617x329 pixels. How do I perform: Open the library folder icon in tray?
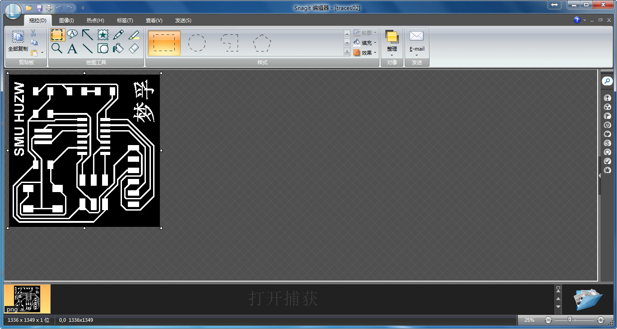[588, 299]
